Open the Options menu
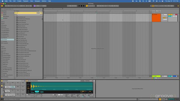 [44, 1]
